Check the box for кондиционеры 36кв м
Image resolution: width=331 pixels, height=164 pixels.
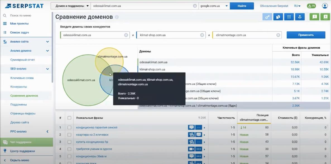click(x=69, y=156)
